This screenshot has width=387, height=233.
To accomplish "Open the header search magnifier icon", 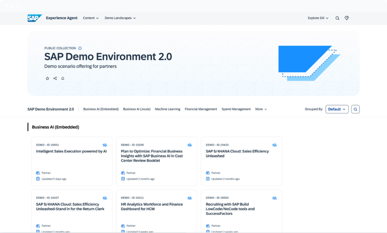I will pos(337,18).
